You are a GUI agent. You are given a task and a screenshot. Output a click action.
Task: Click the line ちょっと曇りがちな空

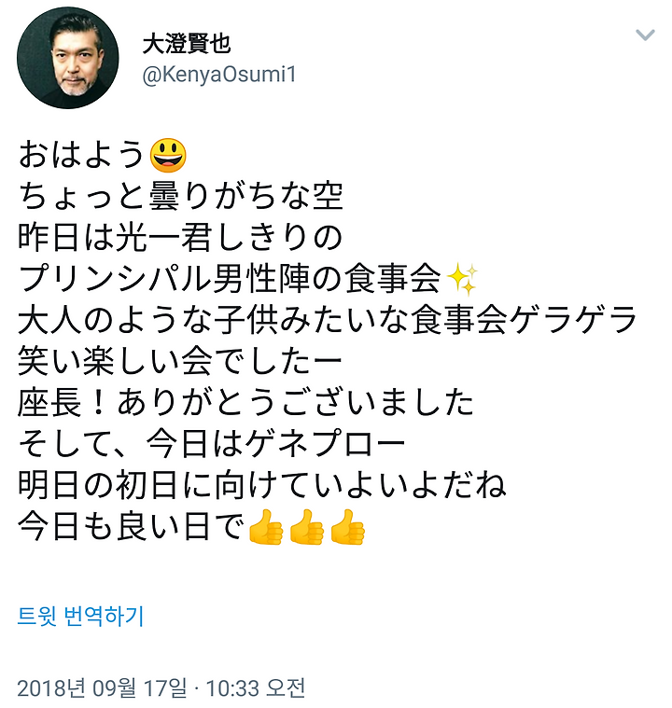click(x=181, y=196)
